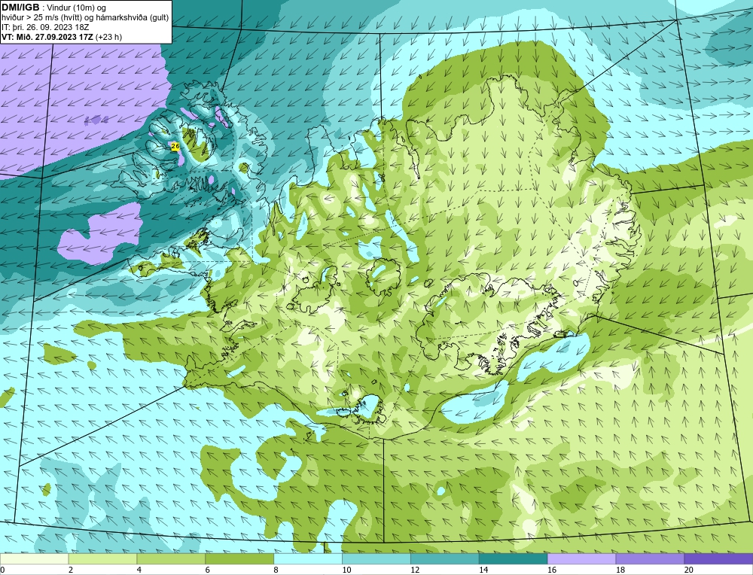753x575 pixels.
Task: Select the 0-2 m/s palest legend swatch
Action: [x=34, y=558]
